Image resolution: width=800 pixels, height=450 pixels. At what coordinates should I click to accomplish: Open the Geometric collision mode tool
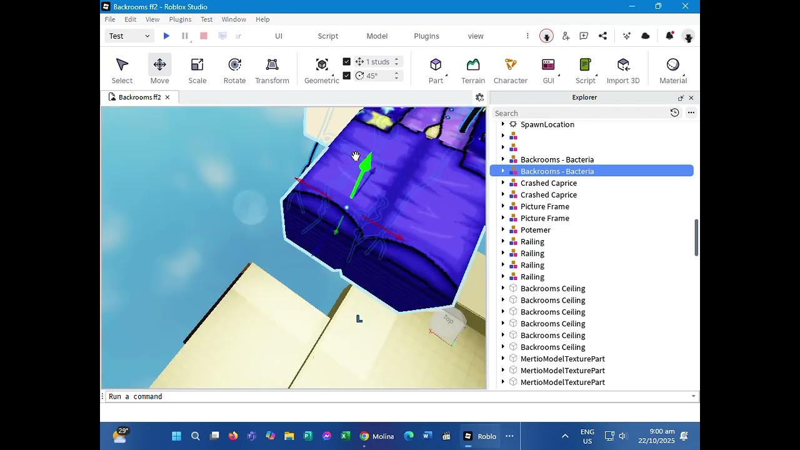click(322, 71)
